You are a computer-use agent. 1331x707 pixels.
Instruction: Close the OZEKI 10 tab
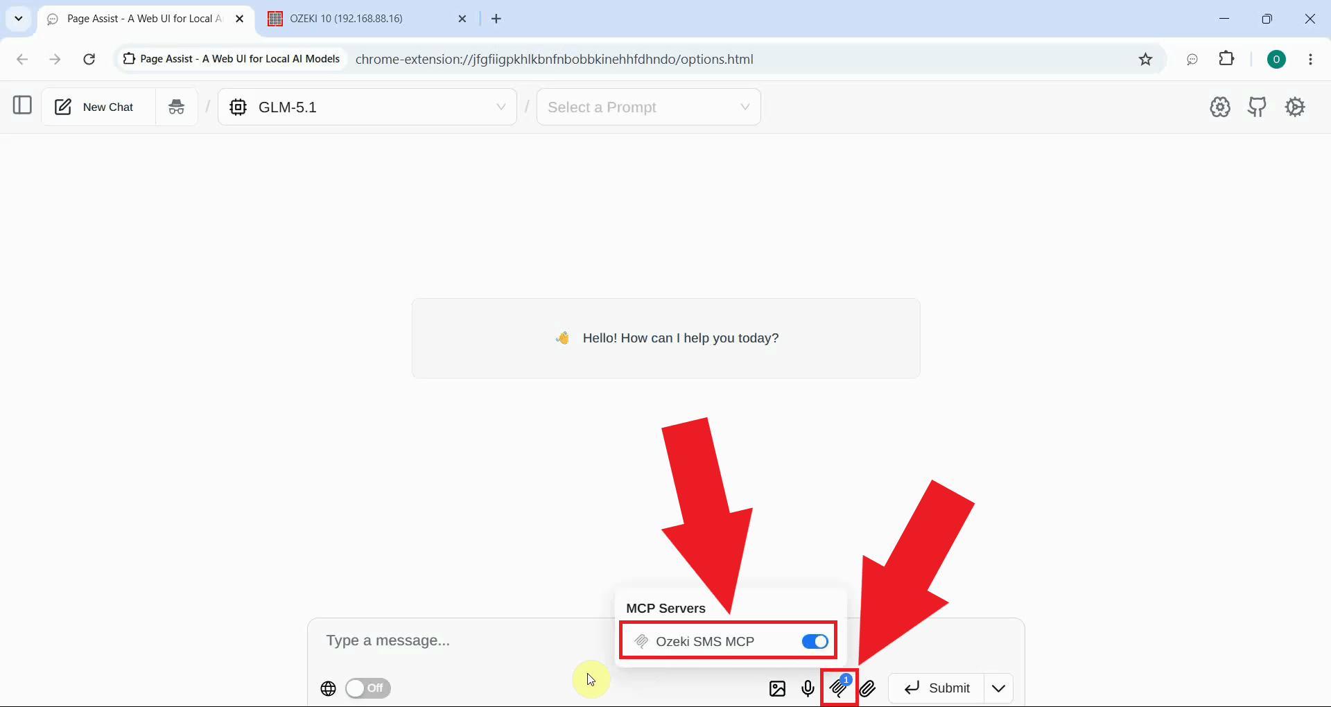pyautogui.click(x=462, y=19)
